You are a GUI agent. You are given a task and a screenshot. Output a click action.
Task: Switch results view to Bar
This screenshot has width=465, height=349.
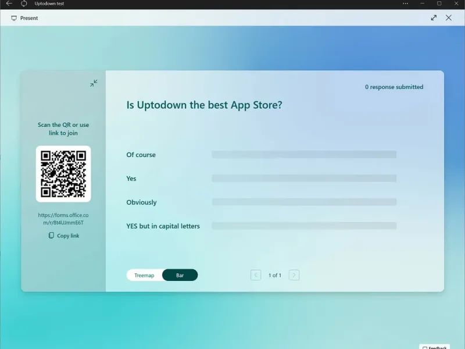click(180, 275)
